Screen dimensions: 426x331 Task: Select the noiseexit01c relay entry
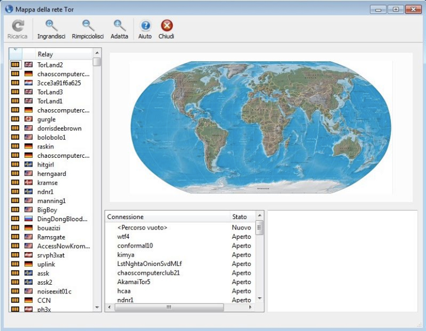pos(54,291)
